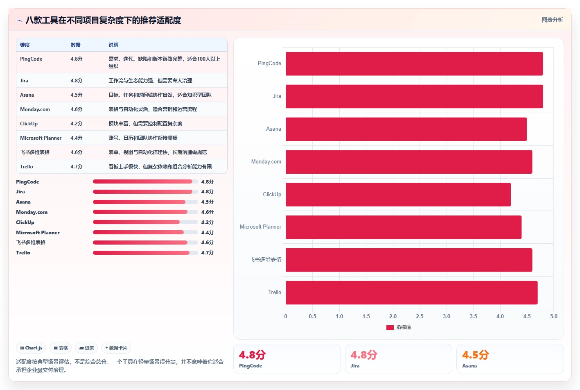The height and width of the screenshot is (390, 580).
Task: Select the 数据卡片 tag
Action: 116,348
